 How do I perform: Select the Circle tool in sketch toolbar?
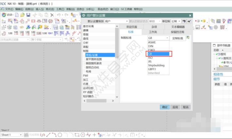point(60,135)
